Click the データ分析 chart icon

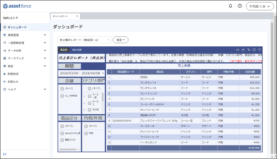(x=5, y=51)
